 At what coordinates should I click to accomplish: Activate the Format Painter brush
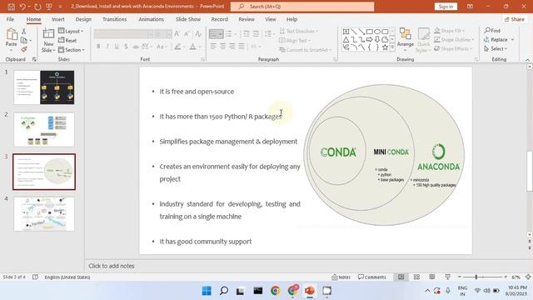tap(24, 50)
